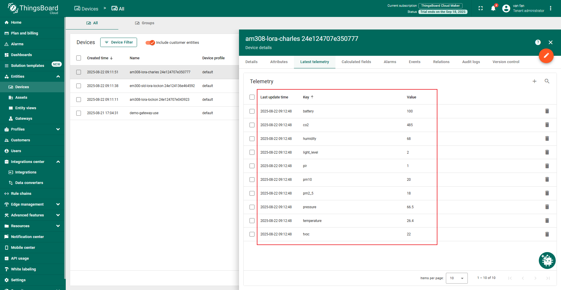Image resolution: width=561 pixels, height=290 pixels.
Task: Expand the Profiles sidebar section
Action: (58, 129)
